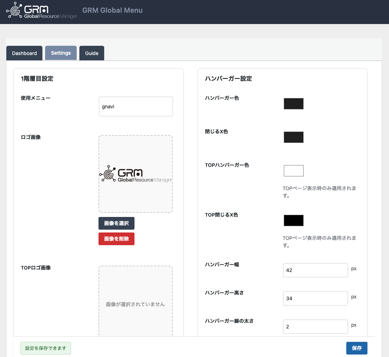Viewport: 389px width, 357px height.
Task: Click the TOPロゴ画像 label
Action: [x=36, y=268]
